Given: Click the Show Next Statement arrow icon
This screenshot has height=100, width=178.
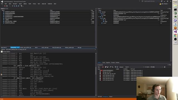Looking at the screenshot, I should point(12,6).
